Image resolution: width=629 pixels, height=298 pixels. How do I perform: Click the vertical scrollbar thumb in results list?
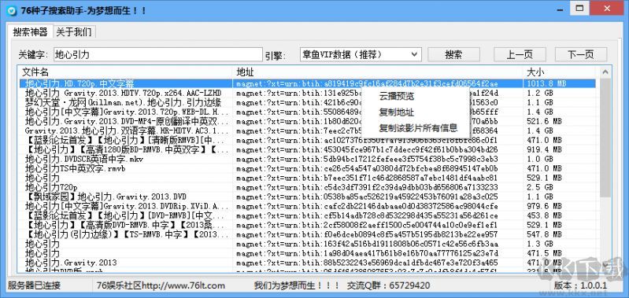[605, 137]
